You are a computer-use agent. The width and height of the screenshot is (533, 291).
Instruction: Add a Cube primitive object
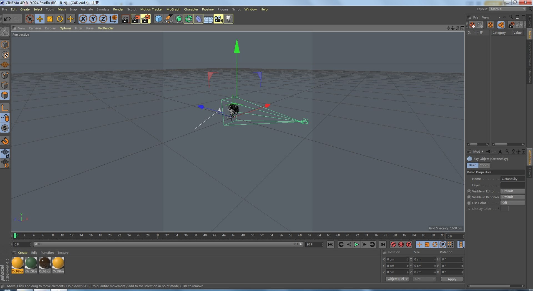click(159, 19)
